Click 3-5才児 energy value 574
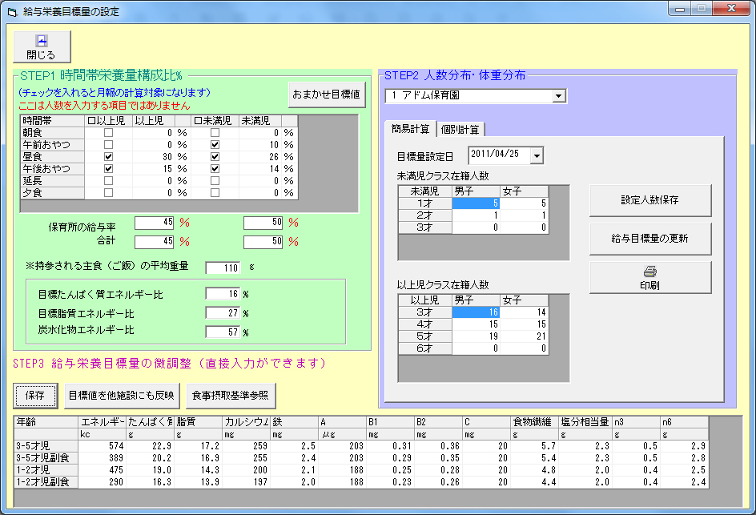Image resolution: width=756 pixels, height=515 pixels. (102, 446)
